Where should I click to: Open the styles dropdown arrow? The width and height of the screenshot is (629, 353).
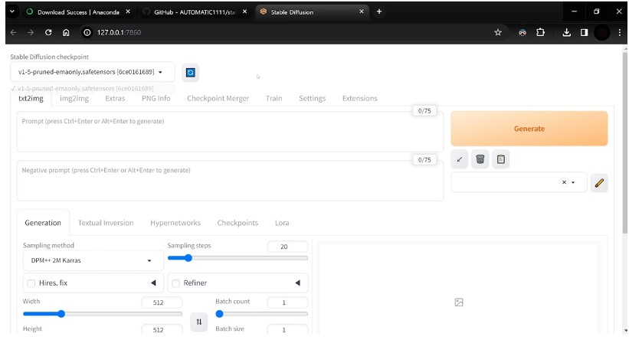pyautogui.click(x=573, y=182)
